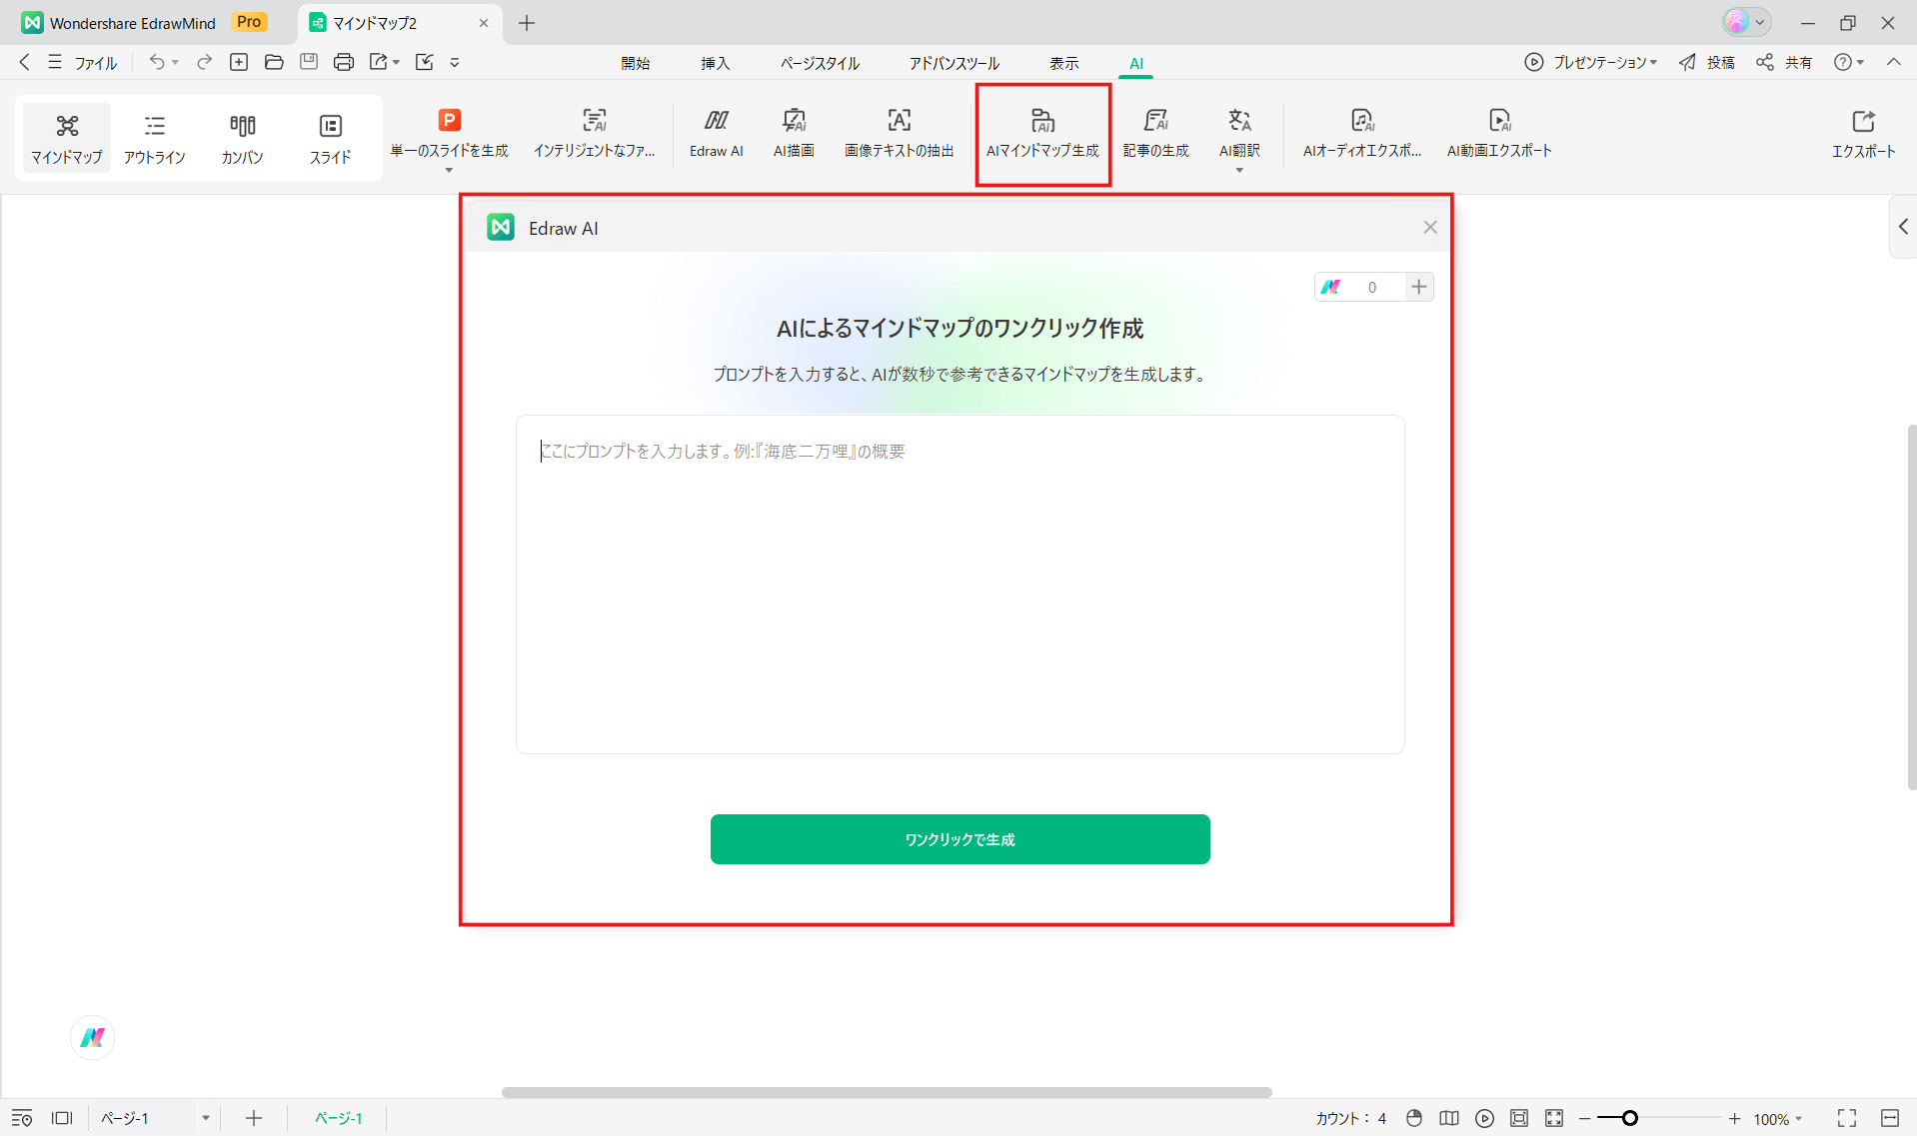
Task: Click the horizontal scrollbar
Action: point(887,1092)
